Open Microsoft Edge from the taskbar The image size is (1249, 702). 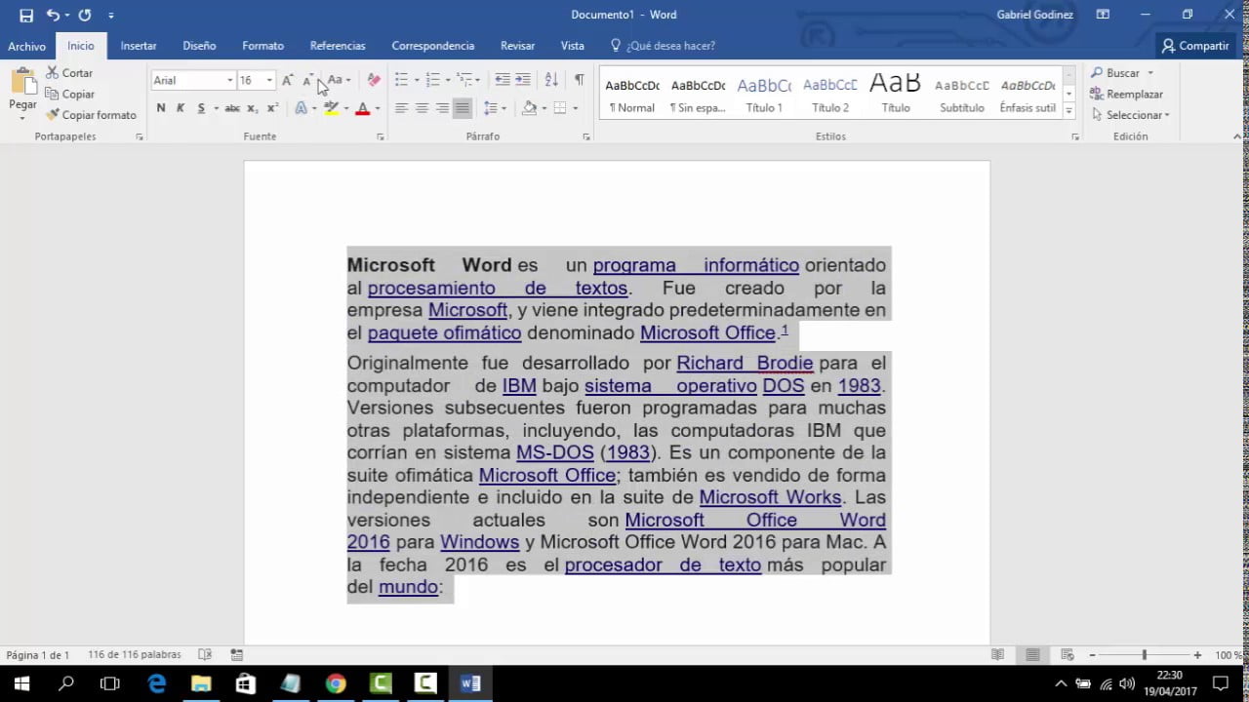pos(156,683)
